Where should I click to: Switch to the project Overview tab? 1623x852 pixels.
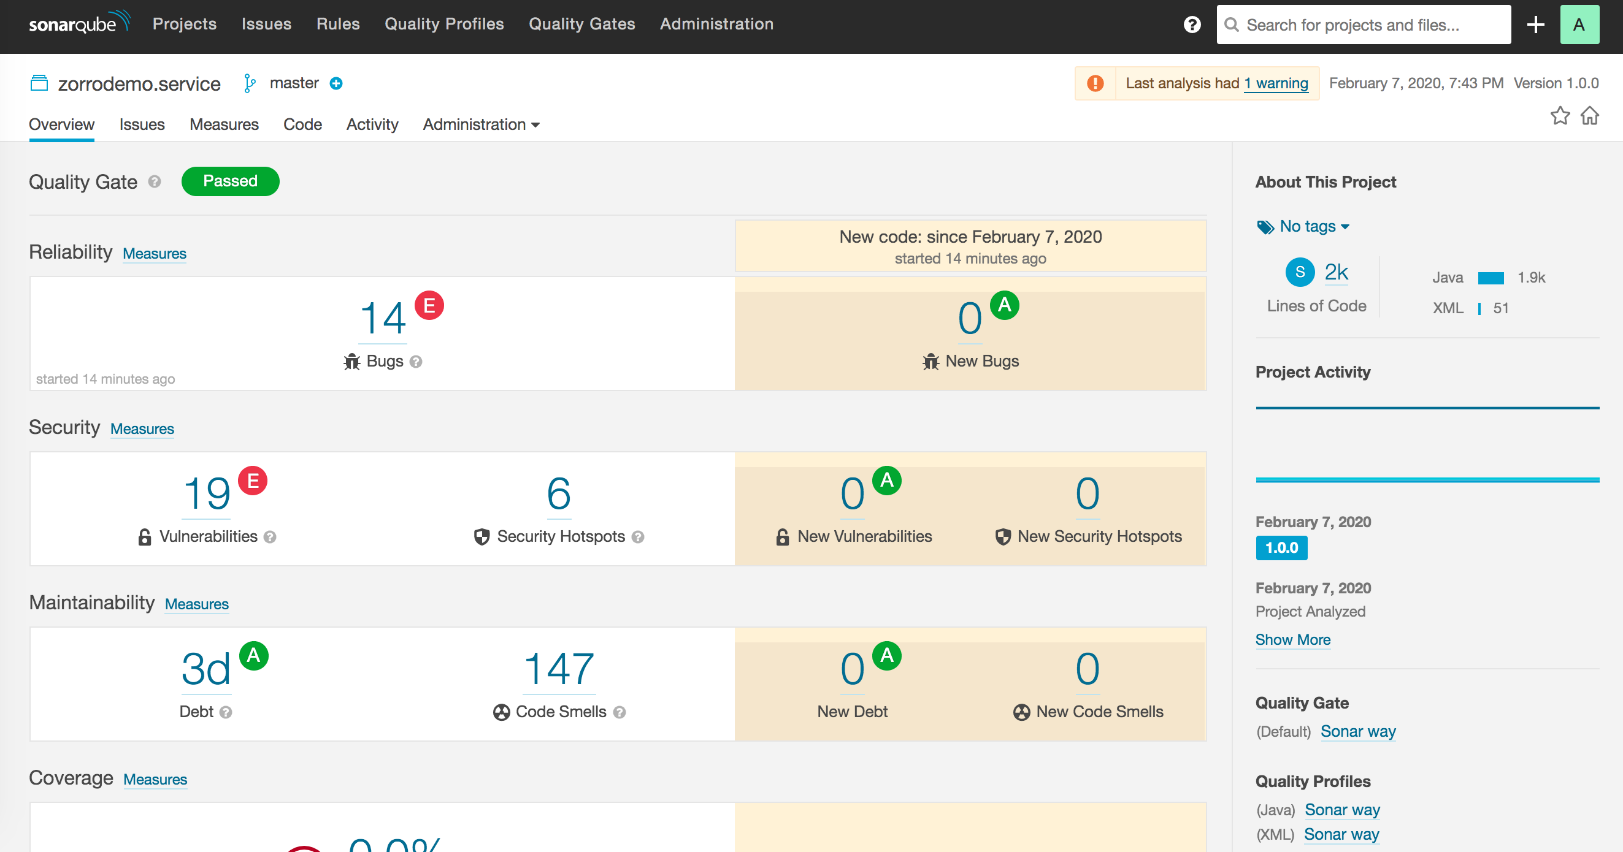tap(62, 124)
